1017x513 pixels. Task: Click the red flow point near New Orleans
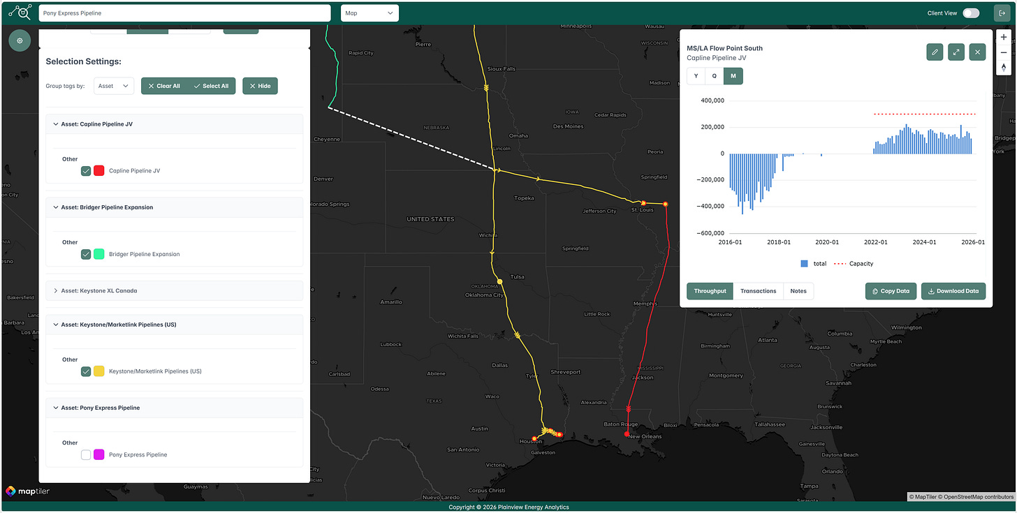(627, 433)
